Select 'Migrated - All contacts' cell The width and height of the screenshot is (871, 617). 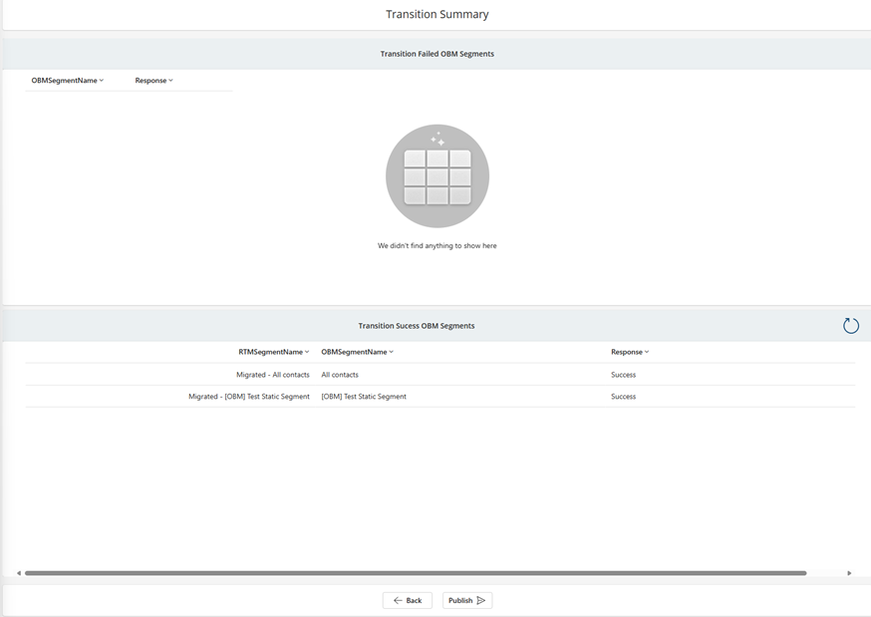tap(273, 375)
